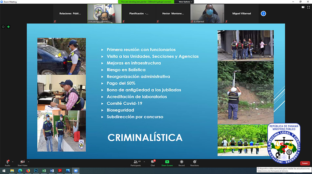Image resolution: width=312 pixels, height=174 pixels.
Task: Open Firefox from the taskbar
Action: click(x=28, y=171)
